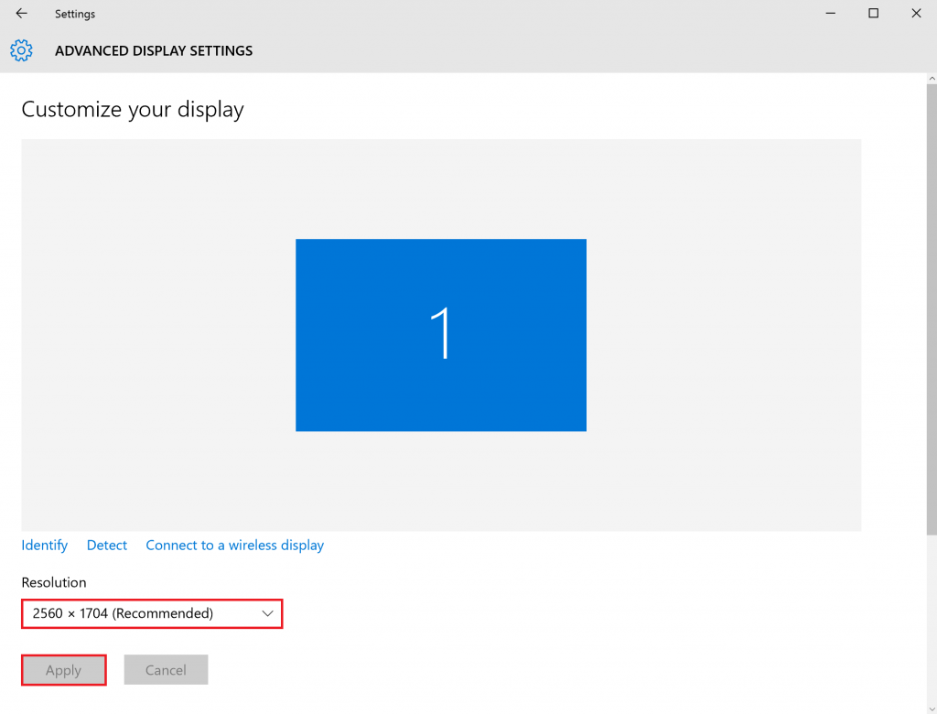Screen dimensions: 937x714
Task: Click Detect to find additional displays
Action: [x=106, y=545]
